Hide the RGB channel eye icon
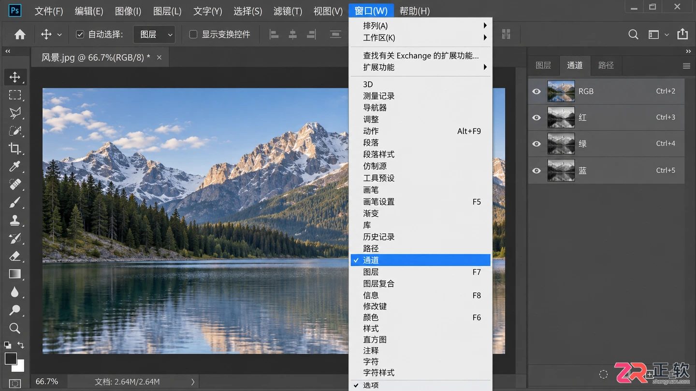The height and width of the screenshot is (391, 696). pos(536,91)
